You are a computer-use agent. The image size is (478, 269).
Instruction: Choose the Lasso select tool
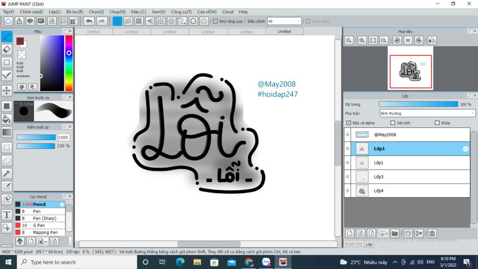point(7,161)
